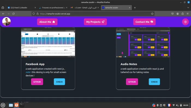Check the Facebook App demo
The width and height of the screenshot is (191, 108).
coord(59,82)
